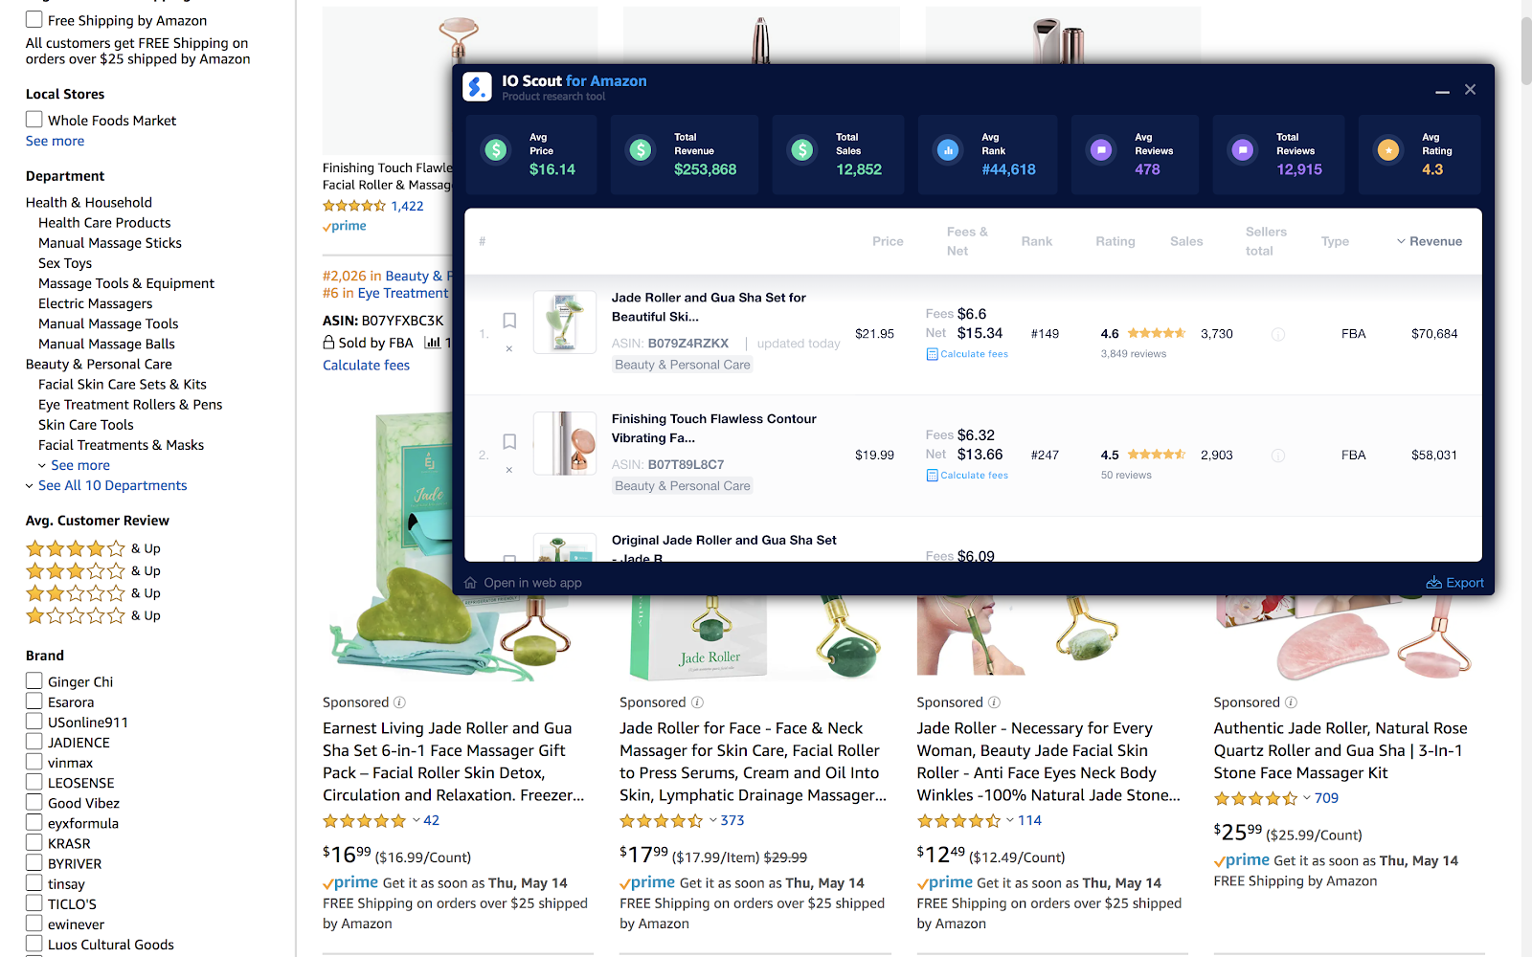Expand See All 10 Departments
The width and height of the screenshot is (1532, 957).
[112, 485]
